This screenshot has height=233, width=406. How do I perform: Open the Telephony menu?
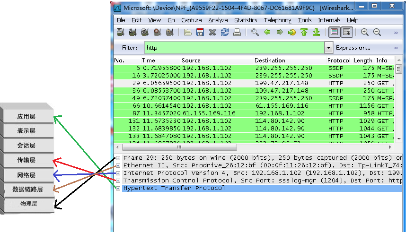(277, 20)
